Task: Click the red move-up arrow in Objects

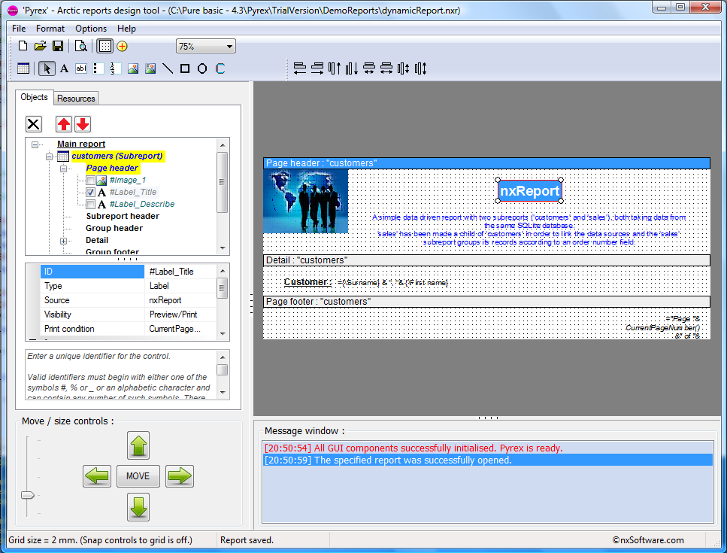Action: (65, 124)
